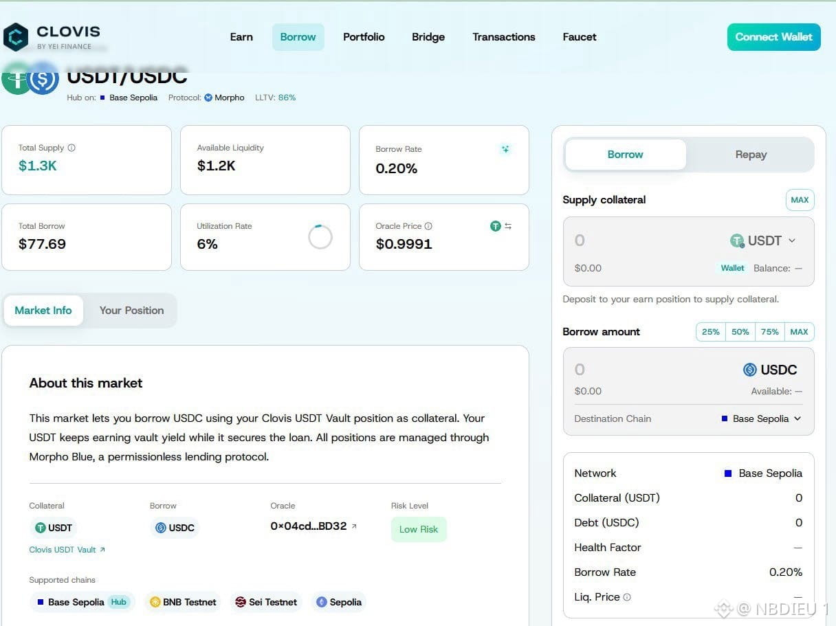The height and width of the screenshot is (626, 836).
Task: Click the About this market heading
Action: point(86,383)
